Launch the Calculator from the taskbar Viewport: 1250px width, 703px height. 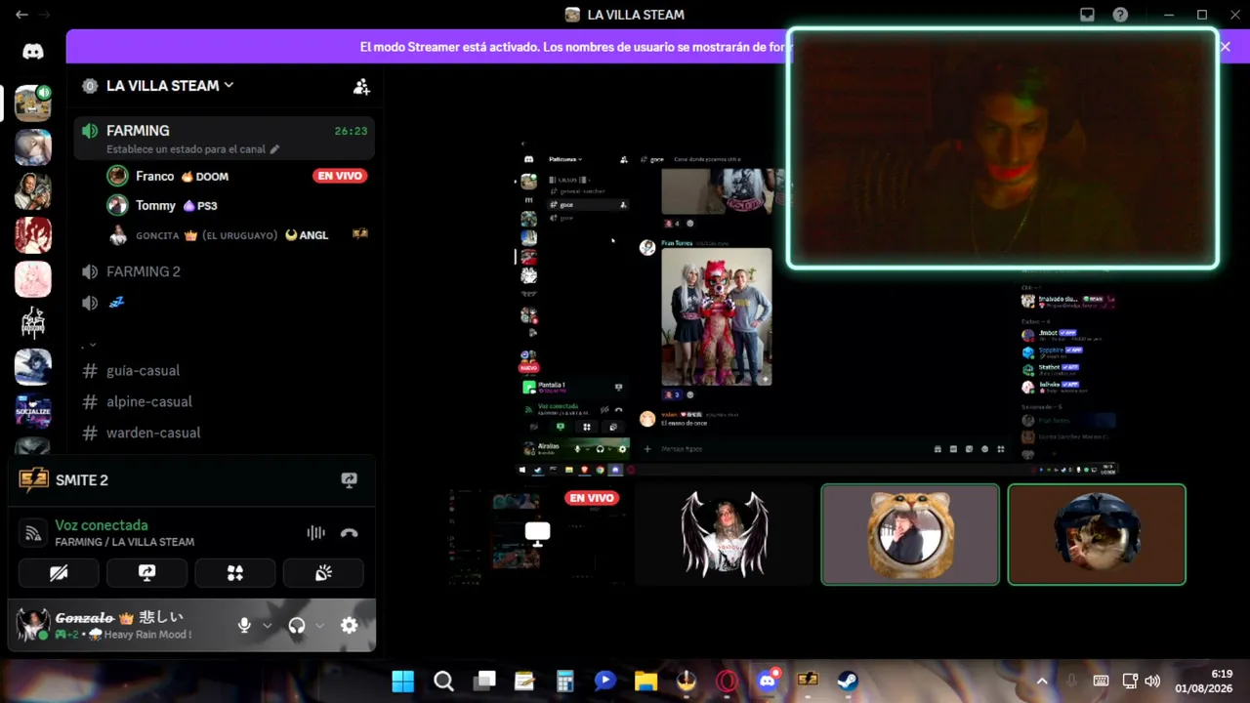564,681
